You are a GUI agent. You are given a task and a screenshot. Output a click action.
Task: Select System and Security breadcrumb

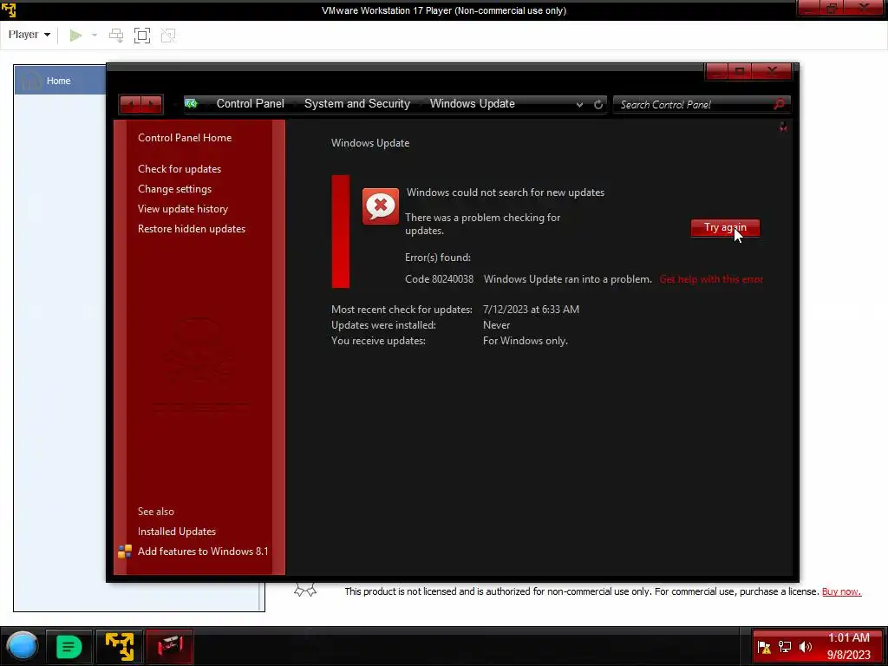(356, 104)
